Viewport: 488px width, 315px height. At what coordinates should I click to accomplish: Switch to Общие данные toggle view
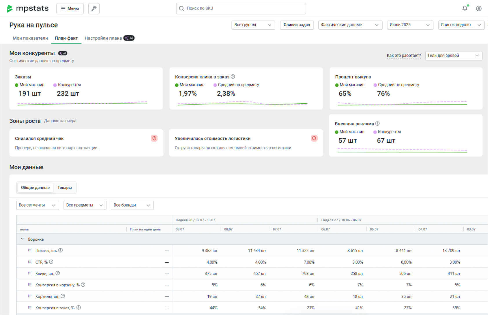(x=35, y=188)
